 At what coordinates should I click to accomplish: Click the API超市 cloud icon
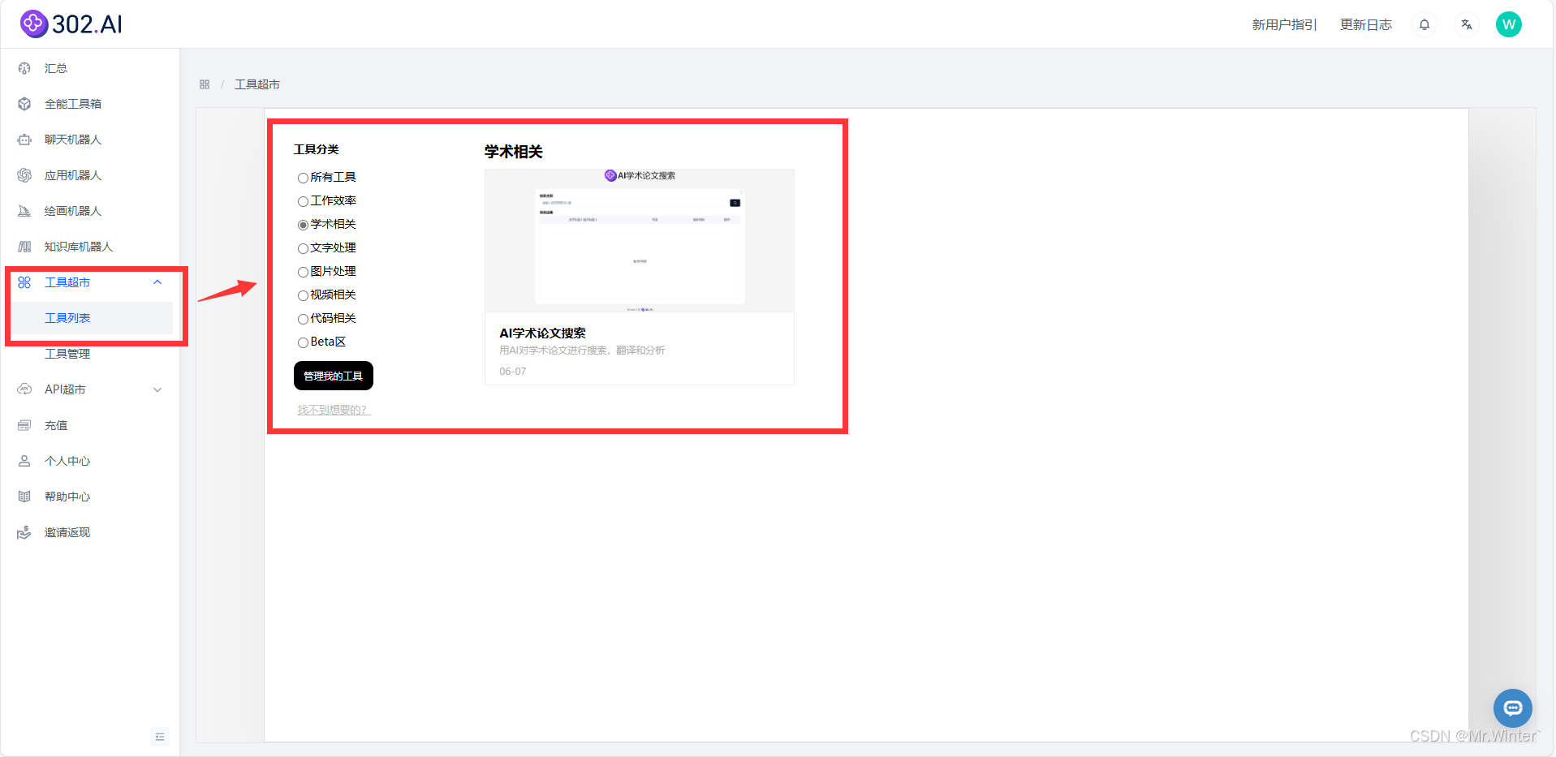point(24,389)
